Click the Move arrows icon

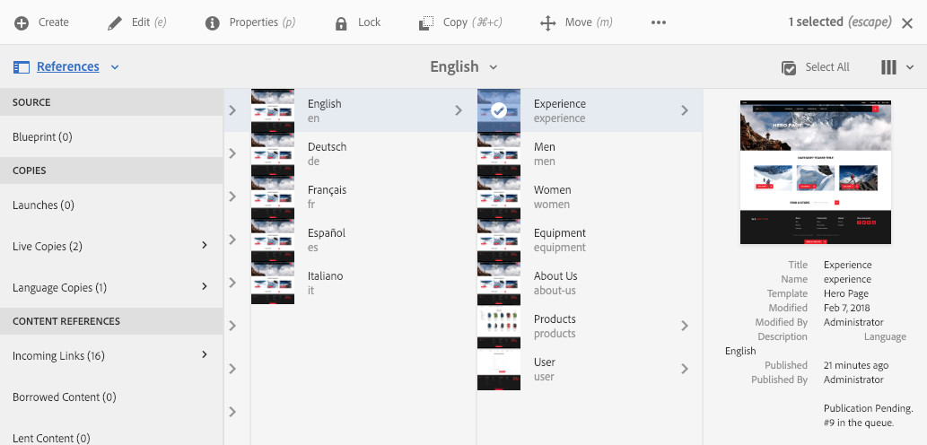548,23
